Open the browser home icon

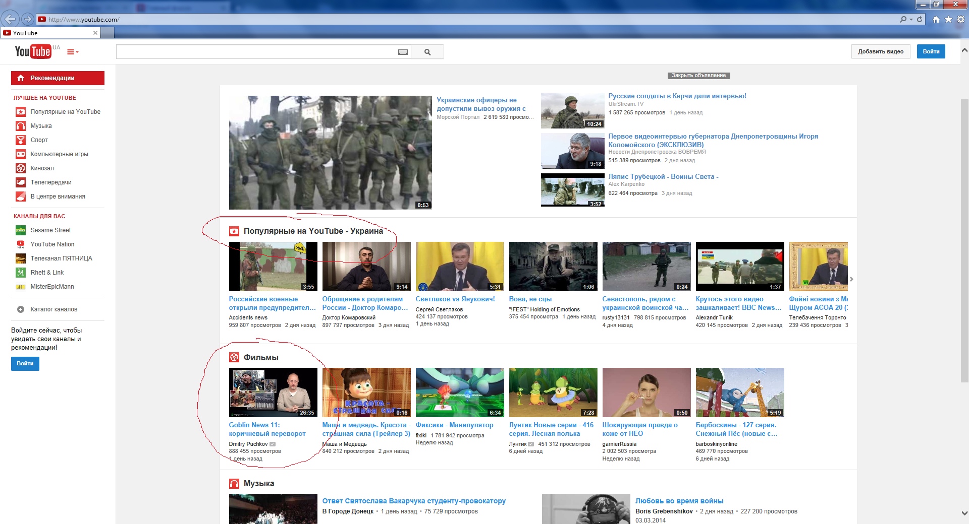[936, 19]
